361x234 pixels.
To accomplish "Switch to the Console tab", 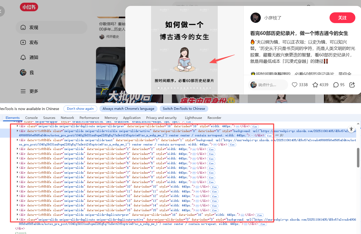I will 31,118.
